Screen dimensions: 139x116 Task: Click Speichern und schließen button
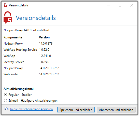(x=76, y=110)
